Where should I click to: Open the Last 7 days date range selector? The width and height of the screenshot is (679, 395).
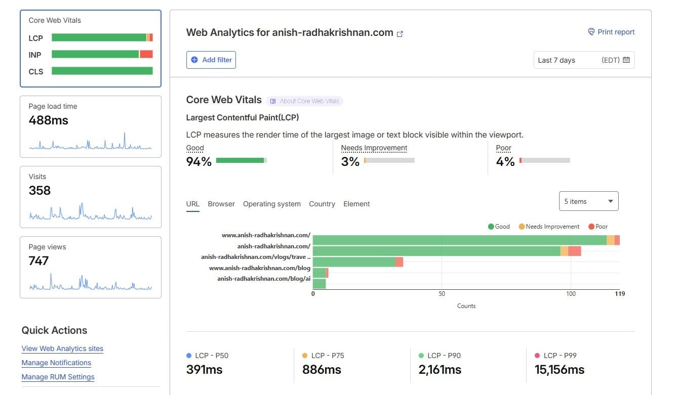click(584, 60)
